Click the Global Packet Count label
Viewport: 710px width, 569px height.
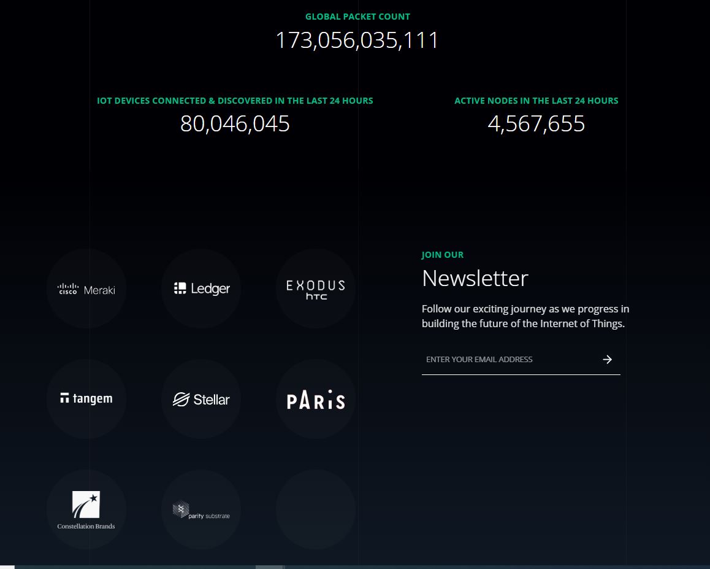(x=357, y=17)
